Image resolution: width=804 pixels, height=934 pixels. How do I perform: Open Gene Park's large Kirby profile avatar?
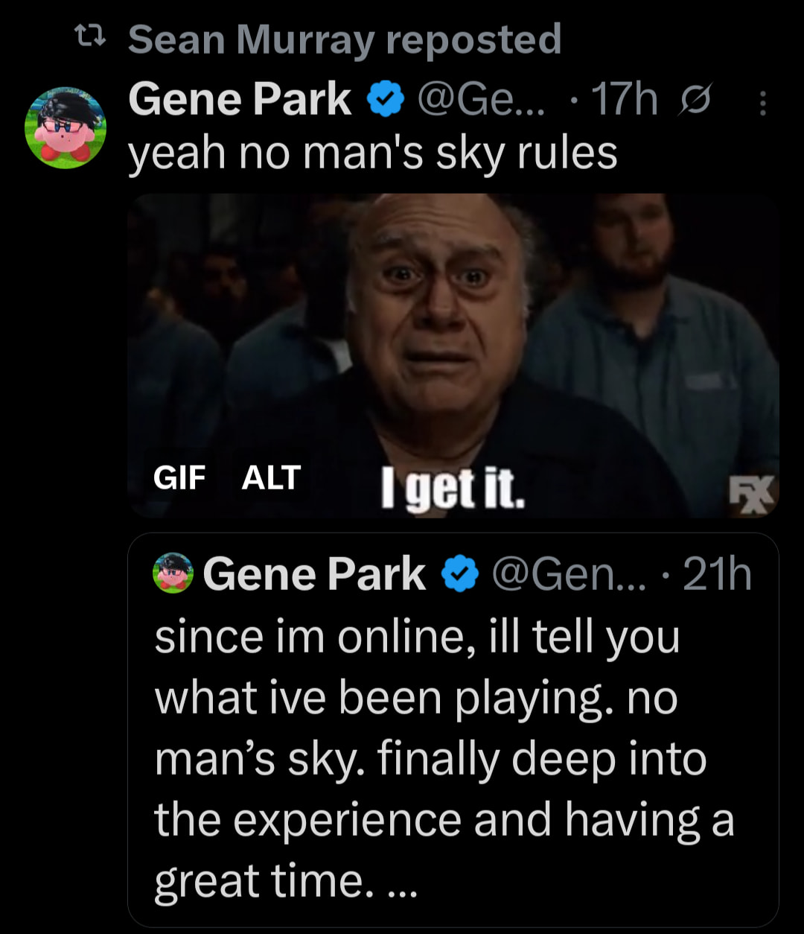point(66,127)
